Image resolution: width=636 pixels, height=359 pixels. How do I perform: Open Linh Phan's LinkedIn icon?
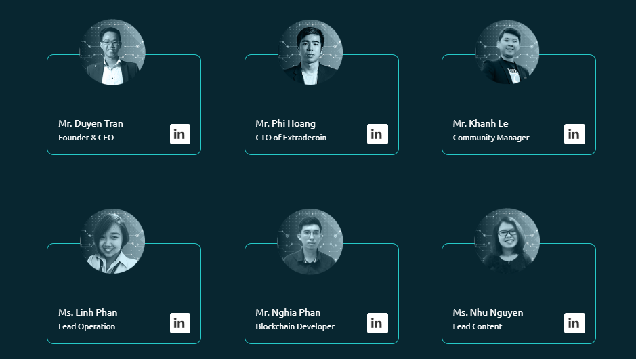[x=179, y=323]
